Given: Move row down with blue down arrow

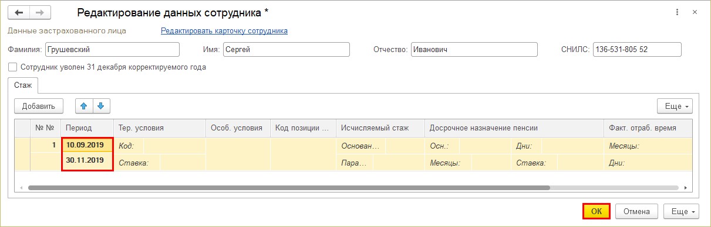Looking at the screenshot, I should (x=101, y=106).
